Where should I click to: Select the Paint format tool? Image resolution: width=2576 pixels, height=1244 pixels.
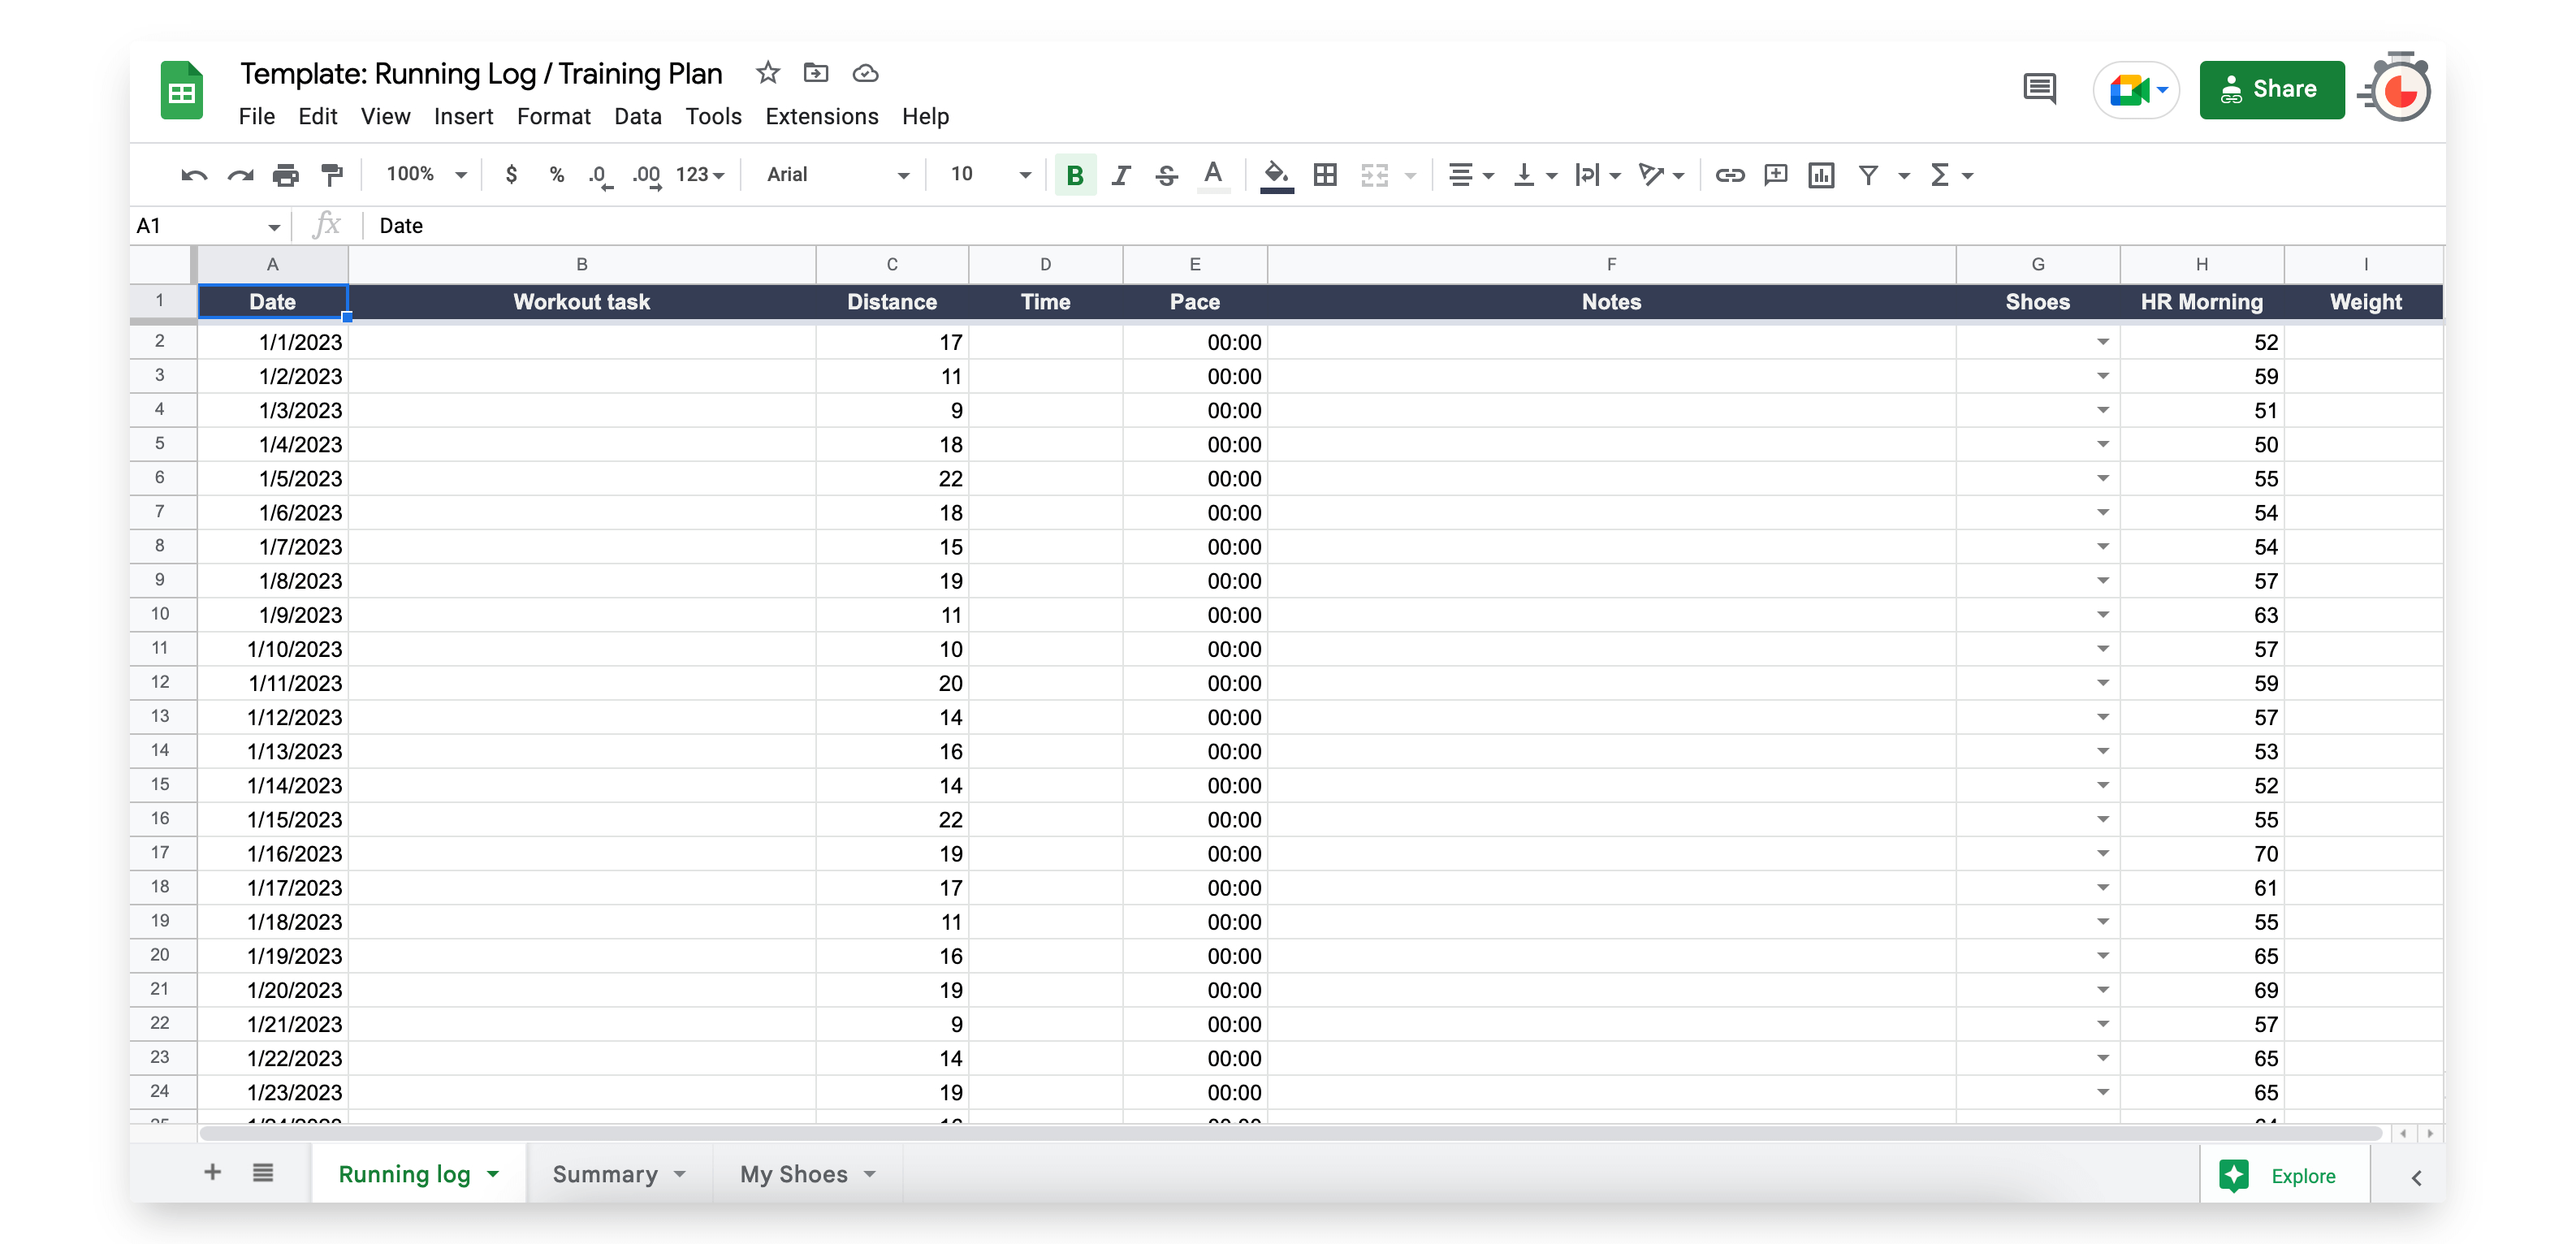[332, 174]
